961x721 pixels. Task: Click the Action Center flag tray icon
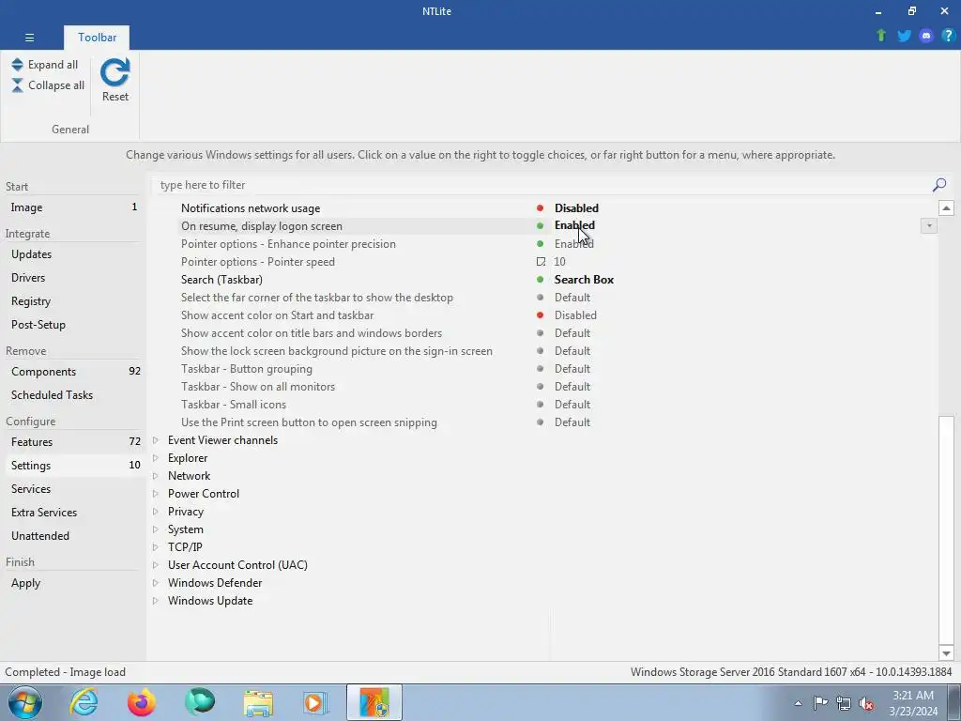[x=820, y=702]
